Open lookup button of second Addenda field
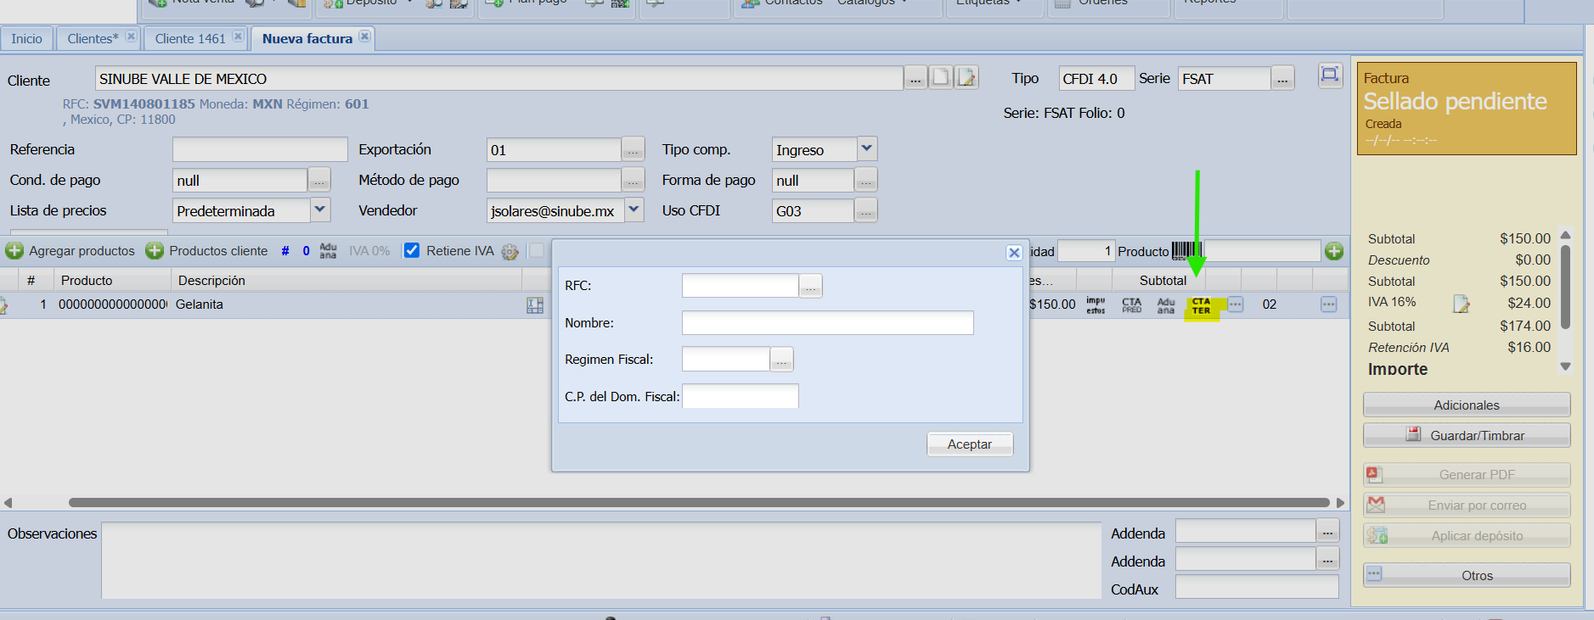This screenshot has height=620, width=1594. (x=1327, y=558)
